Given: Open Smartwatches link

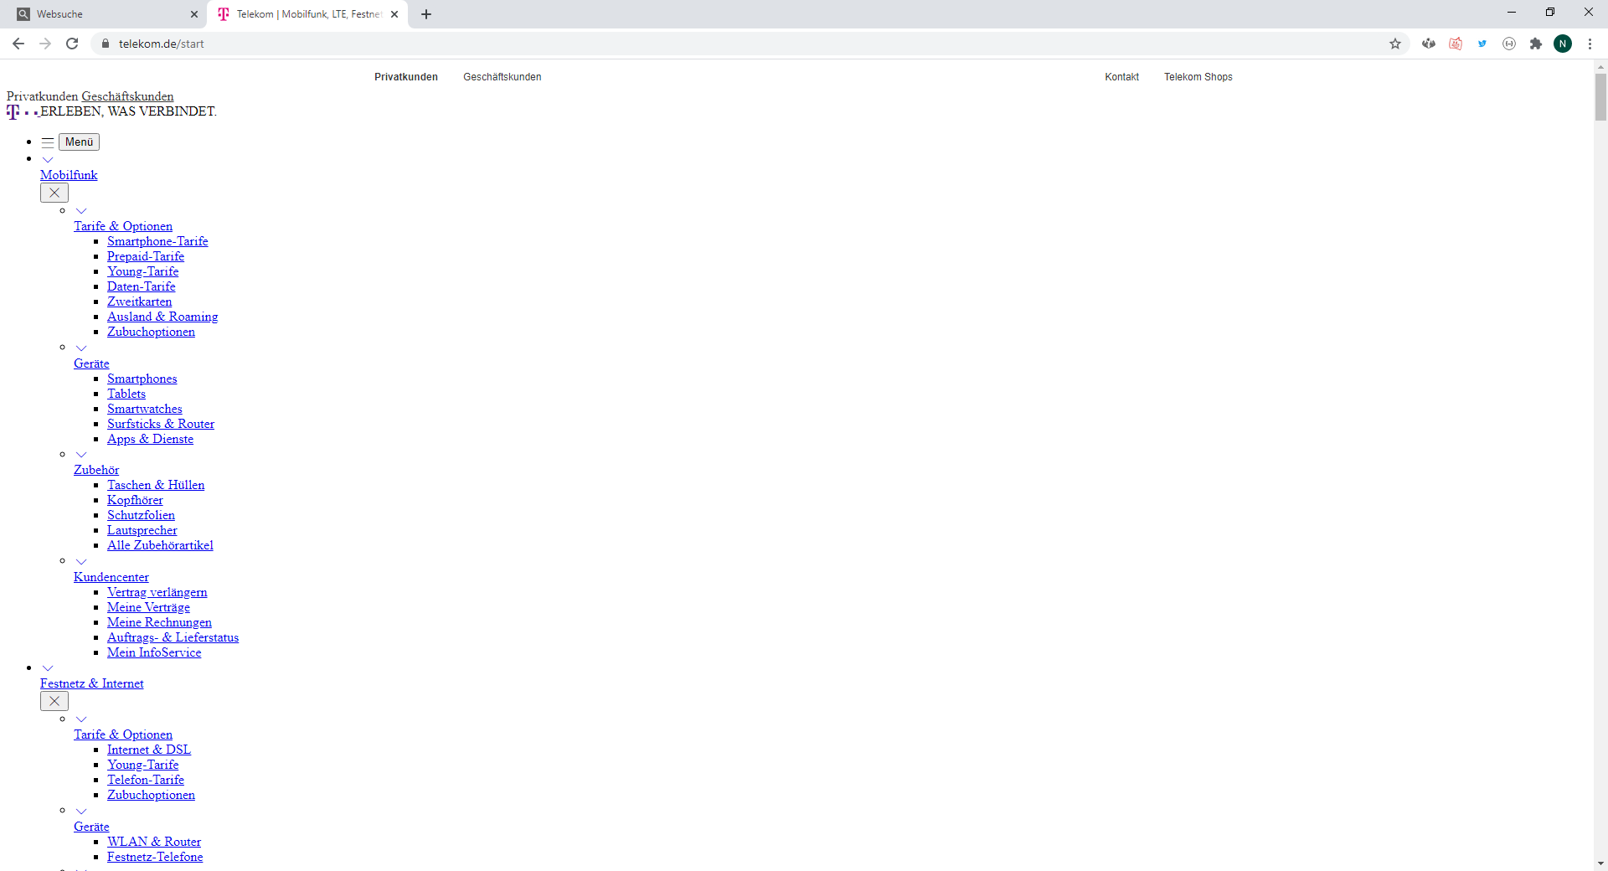Looking at the screenshot, I should [145, 409].
